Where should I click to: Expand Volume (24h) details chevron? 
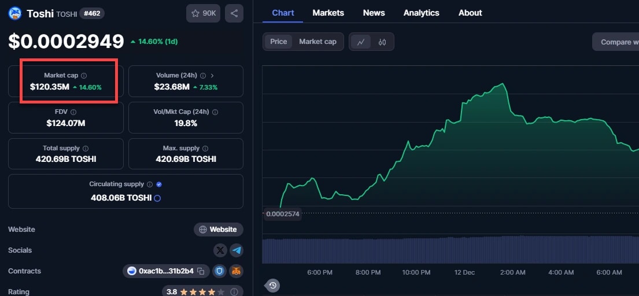(212, 76)
